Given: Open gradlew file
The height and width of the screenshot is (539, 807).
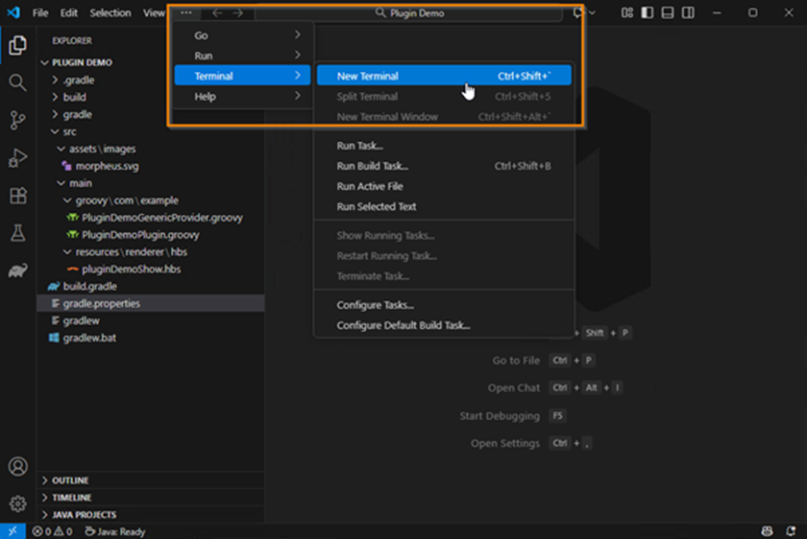Looking at the screenshot, I should [x=151, y=320].
